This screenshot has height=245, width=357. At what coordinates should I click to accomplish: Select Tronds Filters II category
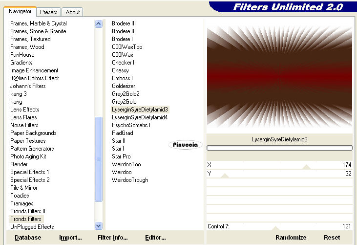pyautogui.click(x=28, y=211)
